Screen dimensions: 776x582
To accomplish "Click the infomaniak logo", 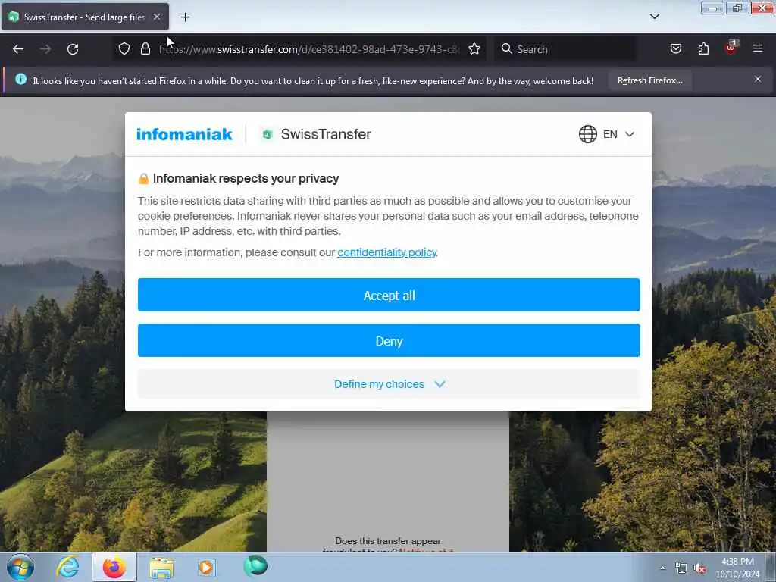I will click(184, 134).
